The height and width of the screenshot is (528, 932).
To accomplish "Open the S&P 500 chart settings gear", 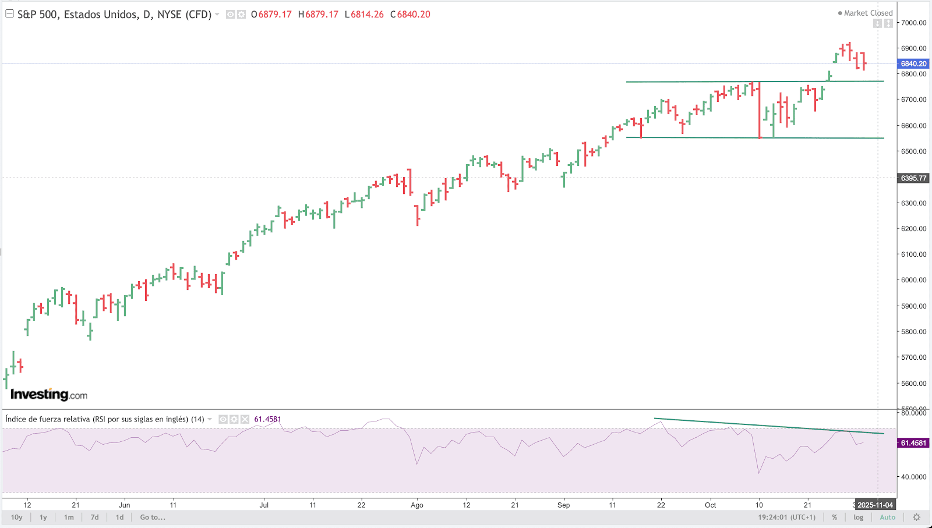I will [241, 14].
